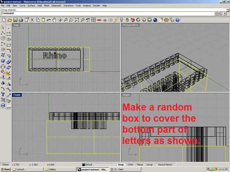Open the Edit menu
This screenshot has height=172, width=230.
(9, 6)
